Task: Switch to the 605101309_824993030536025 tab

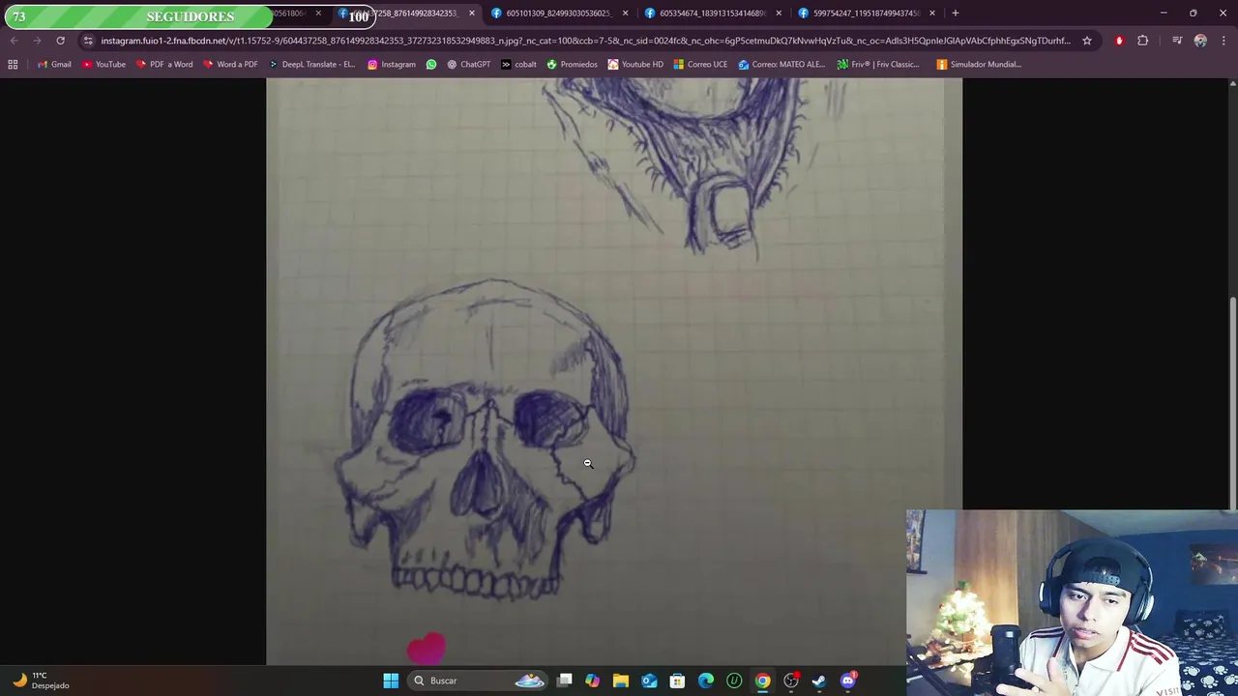Action: pos(558,14)
